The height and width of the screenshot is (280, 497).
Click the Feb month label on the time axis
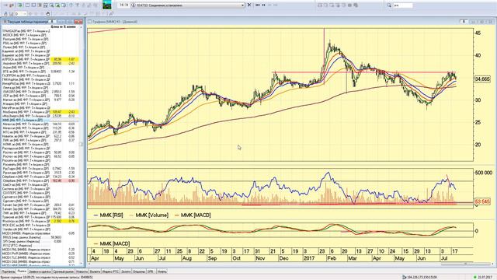tap(332, 258)
